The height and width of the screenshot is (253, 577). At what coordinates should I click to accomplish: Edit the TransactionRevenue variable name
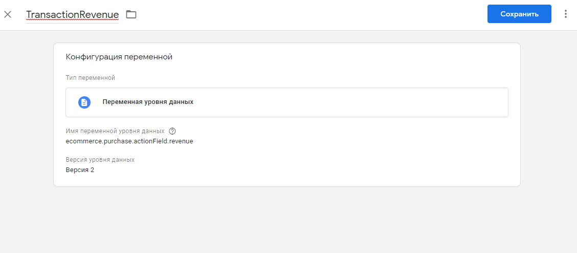(x=73, y=14)
